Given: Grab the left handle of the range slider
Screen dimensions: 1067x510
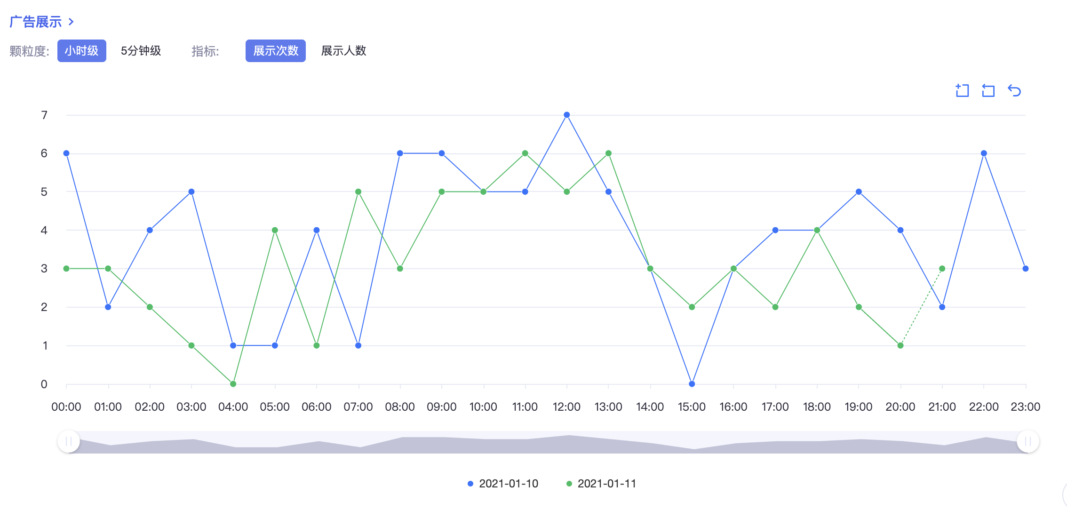Looking at the screenshot, I should pyautogui.click(x=69, y=441).
